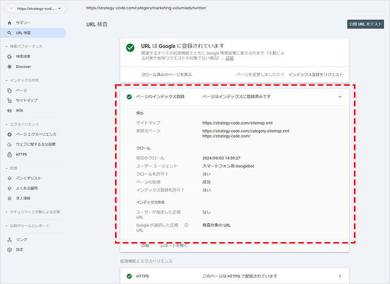Click the サマリー home icon
The height and width of the screenshot is (284, 390).
pos(10,23)
